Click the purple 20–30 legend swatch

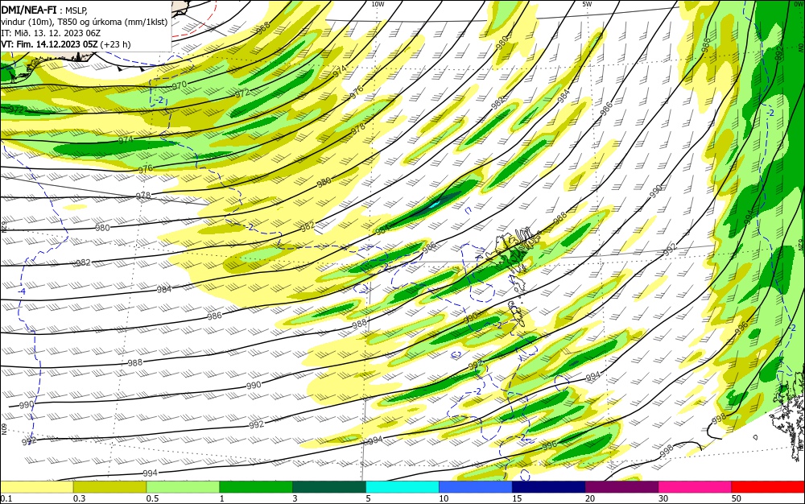coord(621,487)
